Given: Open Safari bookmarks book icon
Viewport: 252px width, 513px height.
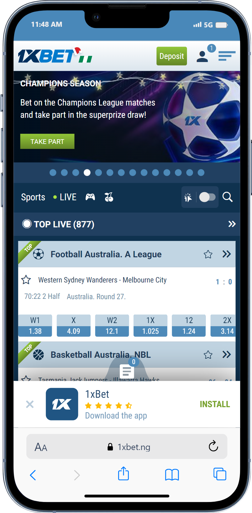Looking at the screenshot, I should 172,475.
